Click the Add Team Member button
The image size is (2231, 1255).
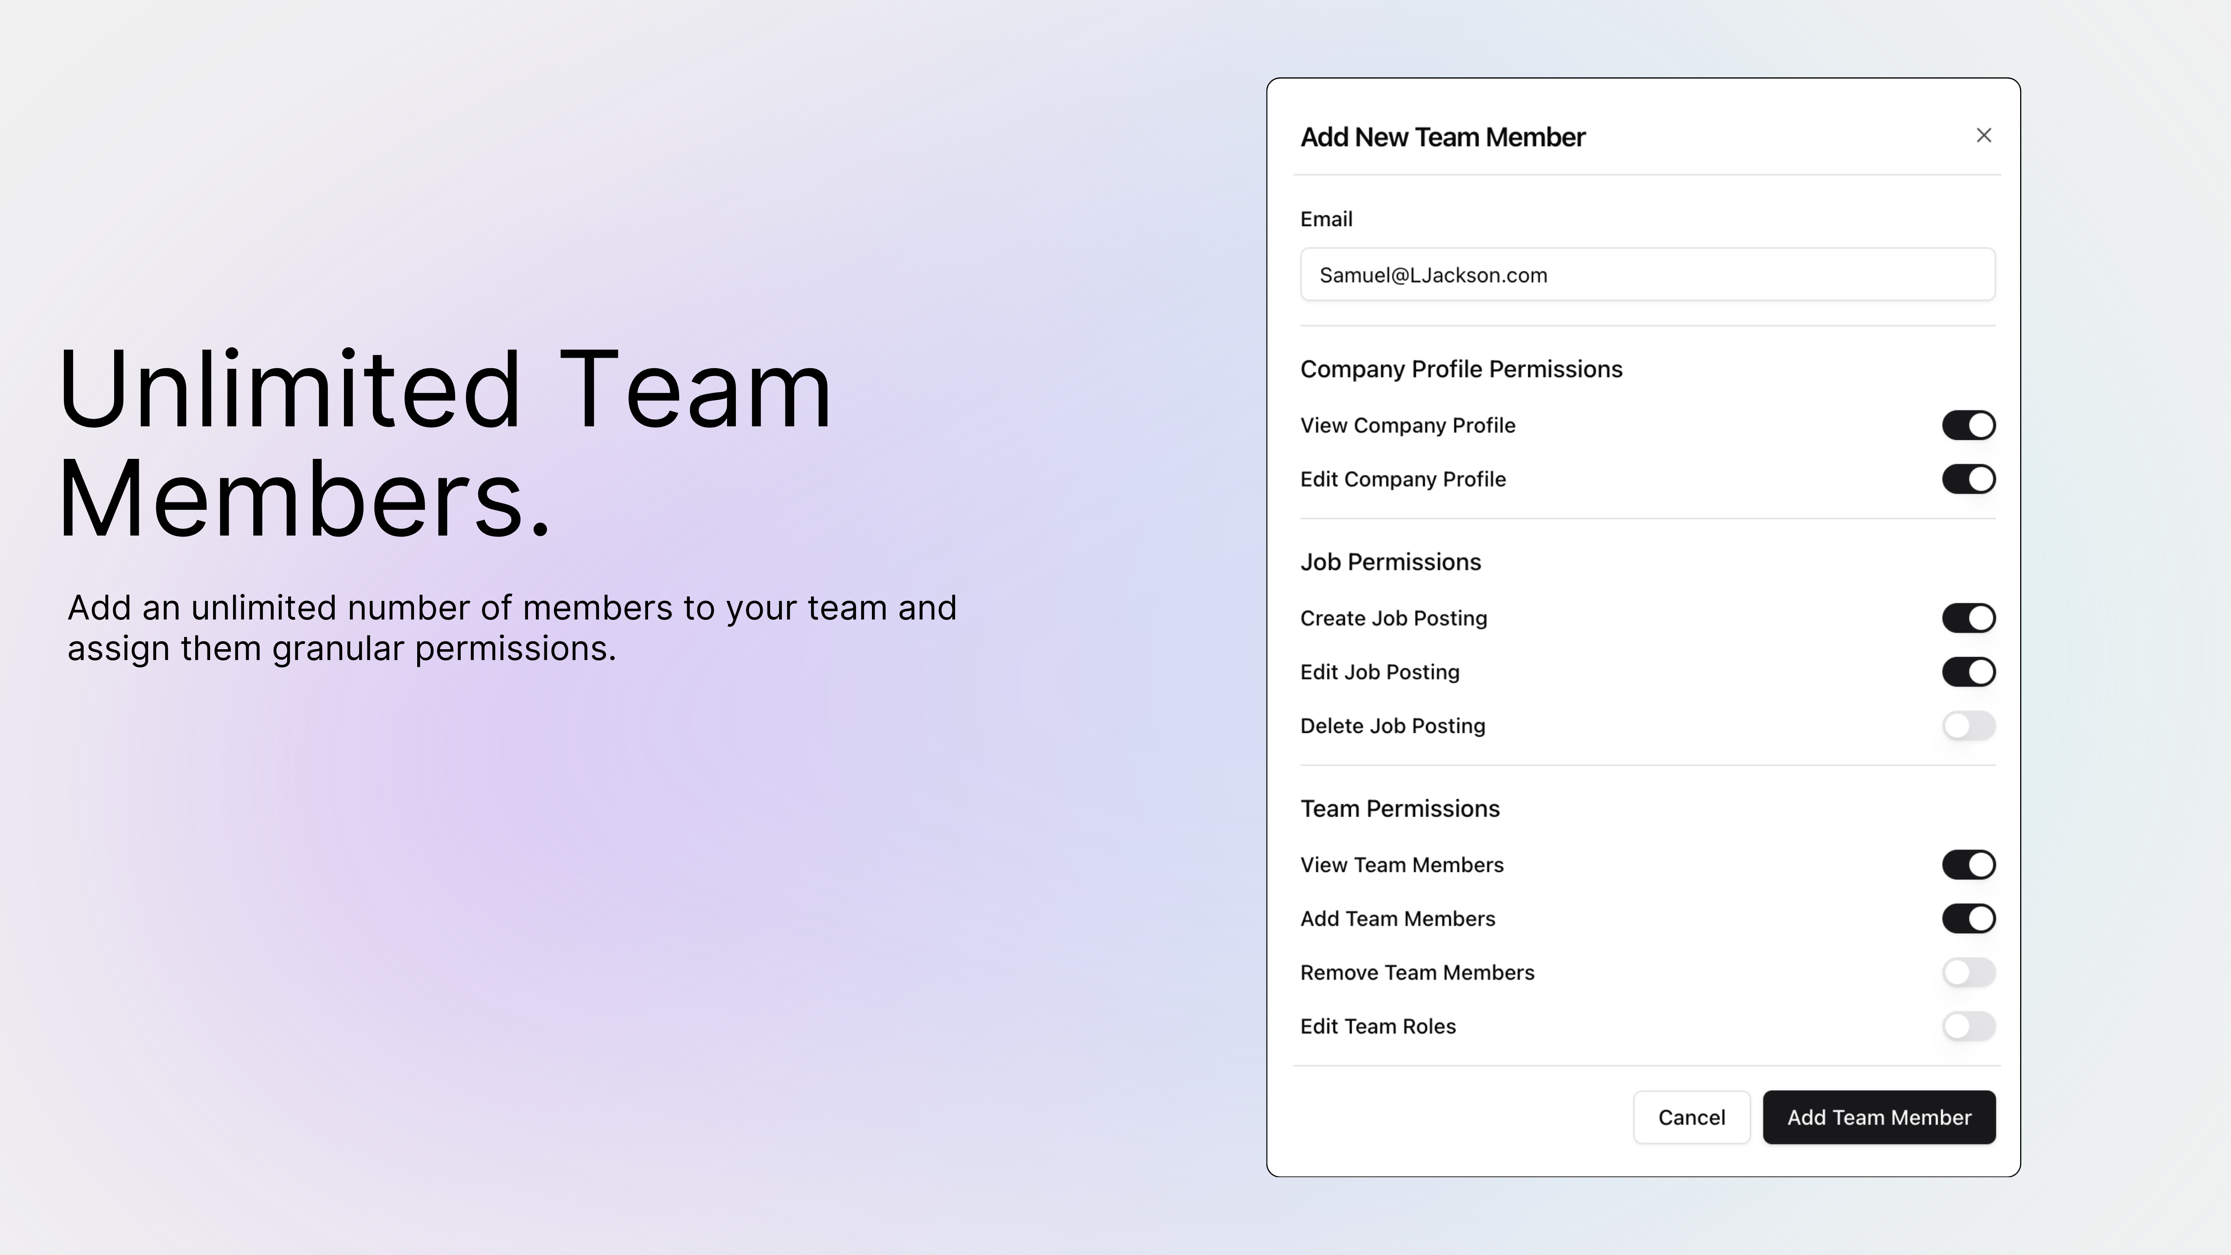click(1879, 1117)
